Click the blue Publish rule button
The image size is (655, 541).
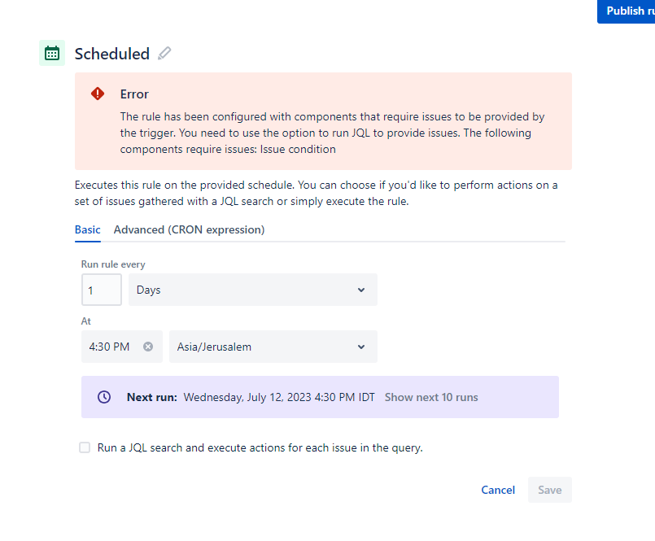[627, 11]
